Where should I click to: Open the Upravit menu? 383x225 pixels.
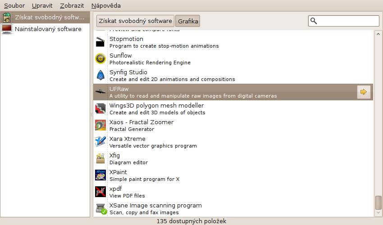42,5
